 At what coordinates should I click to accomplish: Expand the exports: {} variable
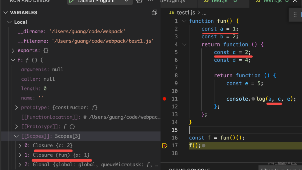tap(13, 51)
